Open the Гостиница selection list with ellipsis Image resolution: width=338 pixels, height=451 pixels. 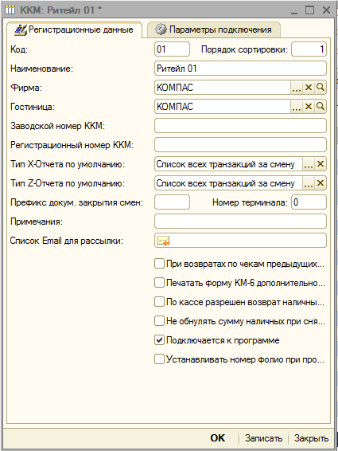[297, 107]
